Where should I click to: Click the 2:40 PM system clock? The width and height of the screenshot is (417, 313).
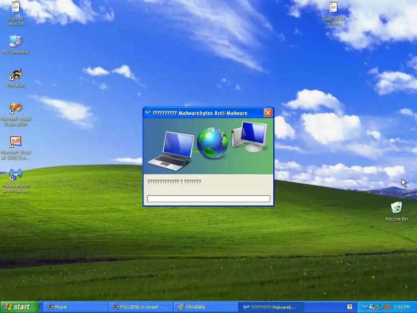point(402,307)
